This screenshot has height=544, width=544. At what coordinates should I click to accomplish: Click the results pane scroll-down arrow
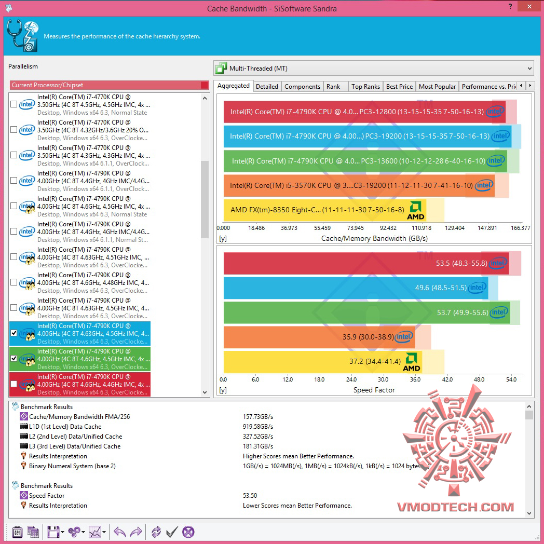coord(529,513)
